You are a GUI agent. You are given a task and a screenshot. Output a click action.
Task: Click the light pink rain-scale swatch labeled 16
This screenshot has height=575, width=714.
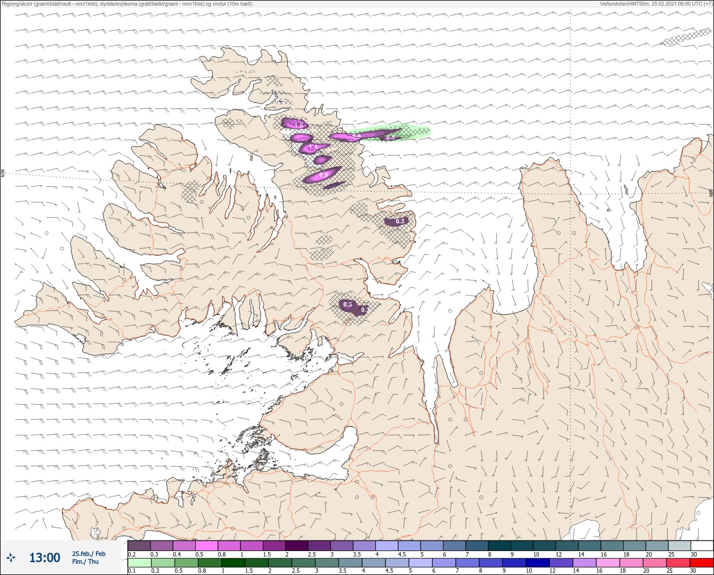pyautogui.click(x=607, y=562)
